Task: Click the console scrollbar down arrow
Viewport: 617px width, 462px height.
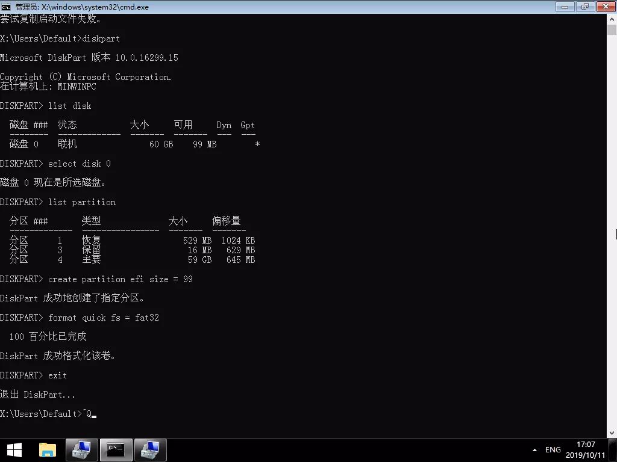Action: [x=612, y=433]
